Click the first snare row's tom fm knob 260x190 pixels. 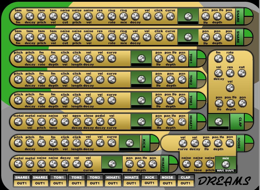[18, 16]
